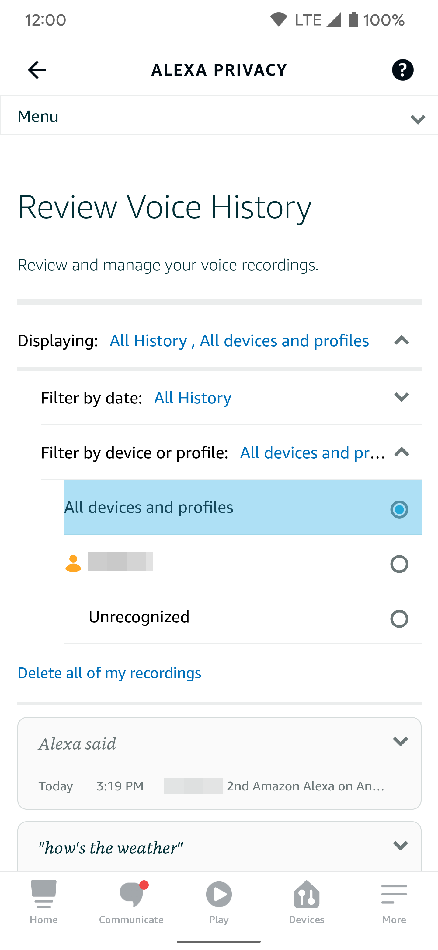Open the Devices tab

point(307,902)
